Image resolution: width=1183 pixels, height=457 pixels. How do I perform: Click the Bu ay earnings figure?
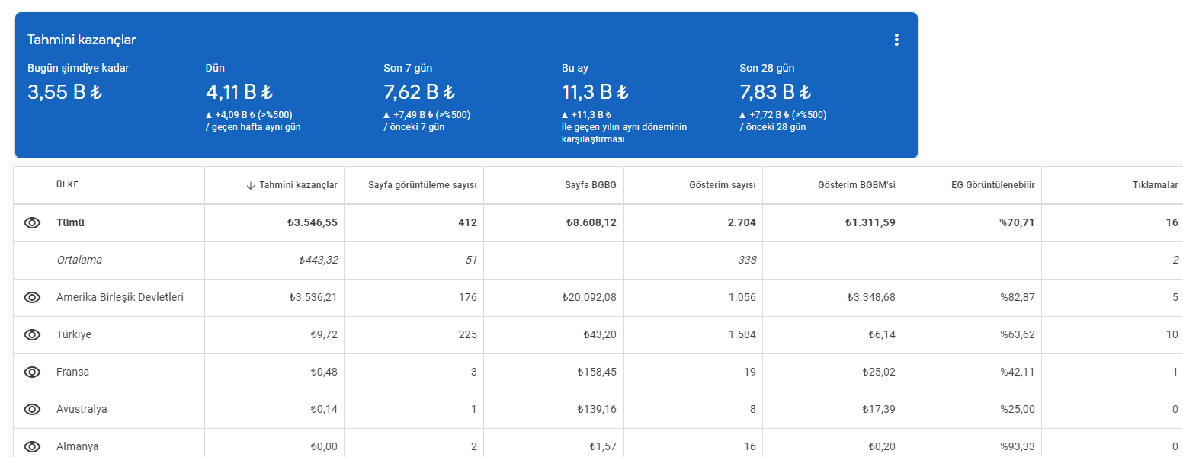tap(595, 93)
